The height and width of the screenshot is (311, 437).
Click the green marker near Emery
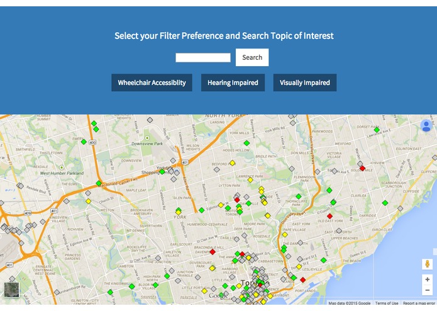click(84, 142)
